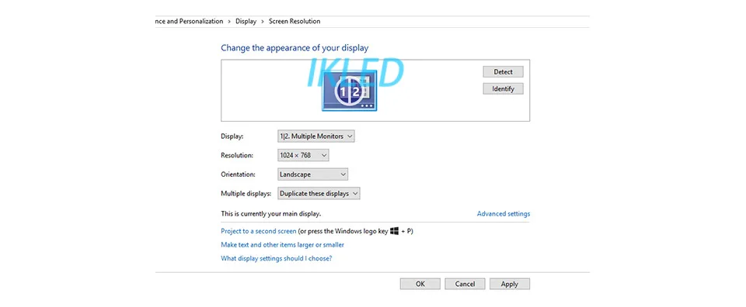Screen dimensions: 746x307
Task: Click the Detect button
Action: (503, 71)
